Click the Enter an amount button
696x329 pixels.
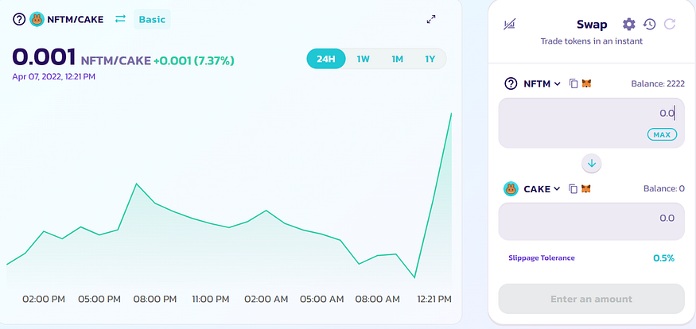[591, 299]
